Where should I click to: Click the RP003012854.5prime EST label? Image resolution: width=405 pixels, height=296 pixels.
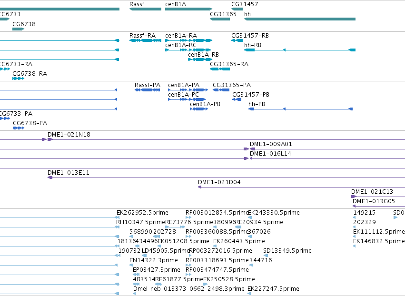click(x=217, y=213)
